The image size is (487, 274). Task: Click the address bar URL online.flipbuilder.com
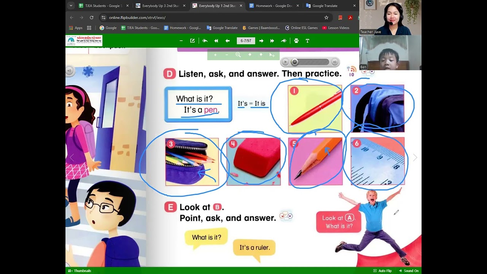(x=137, y=18)
